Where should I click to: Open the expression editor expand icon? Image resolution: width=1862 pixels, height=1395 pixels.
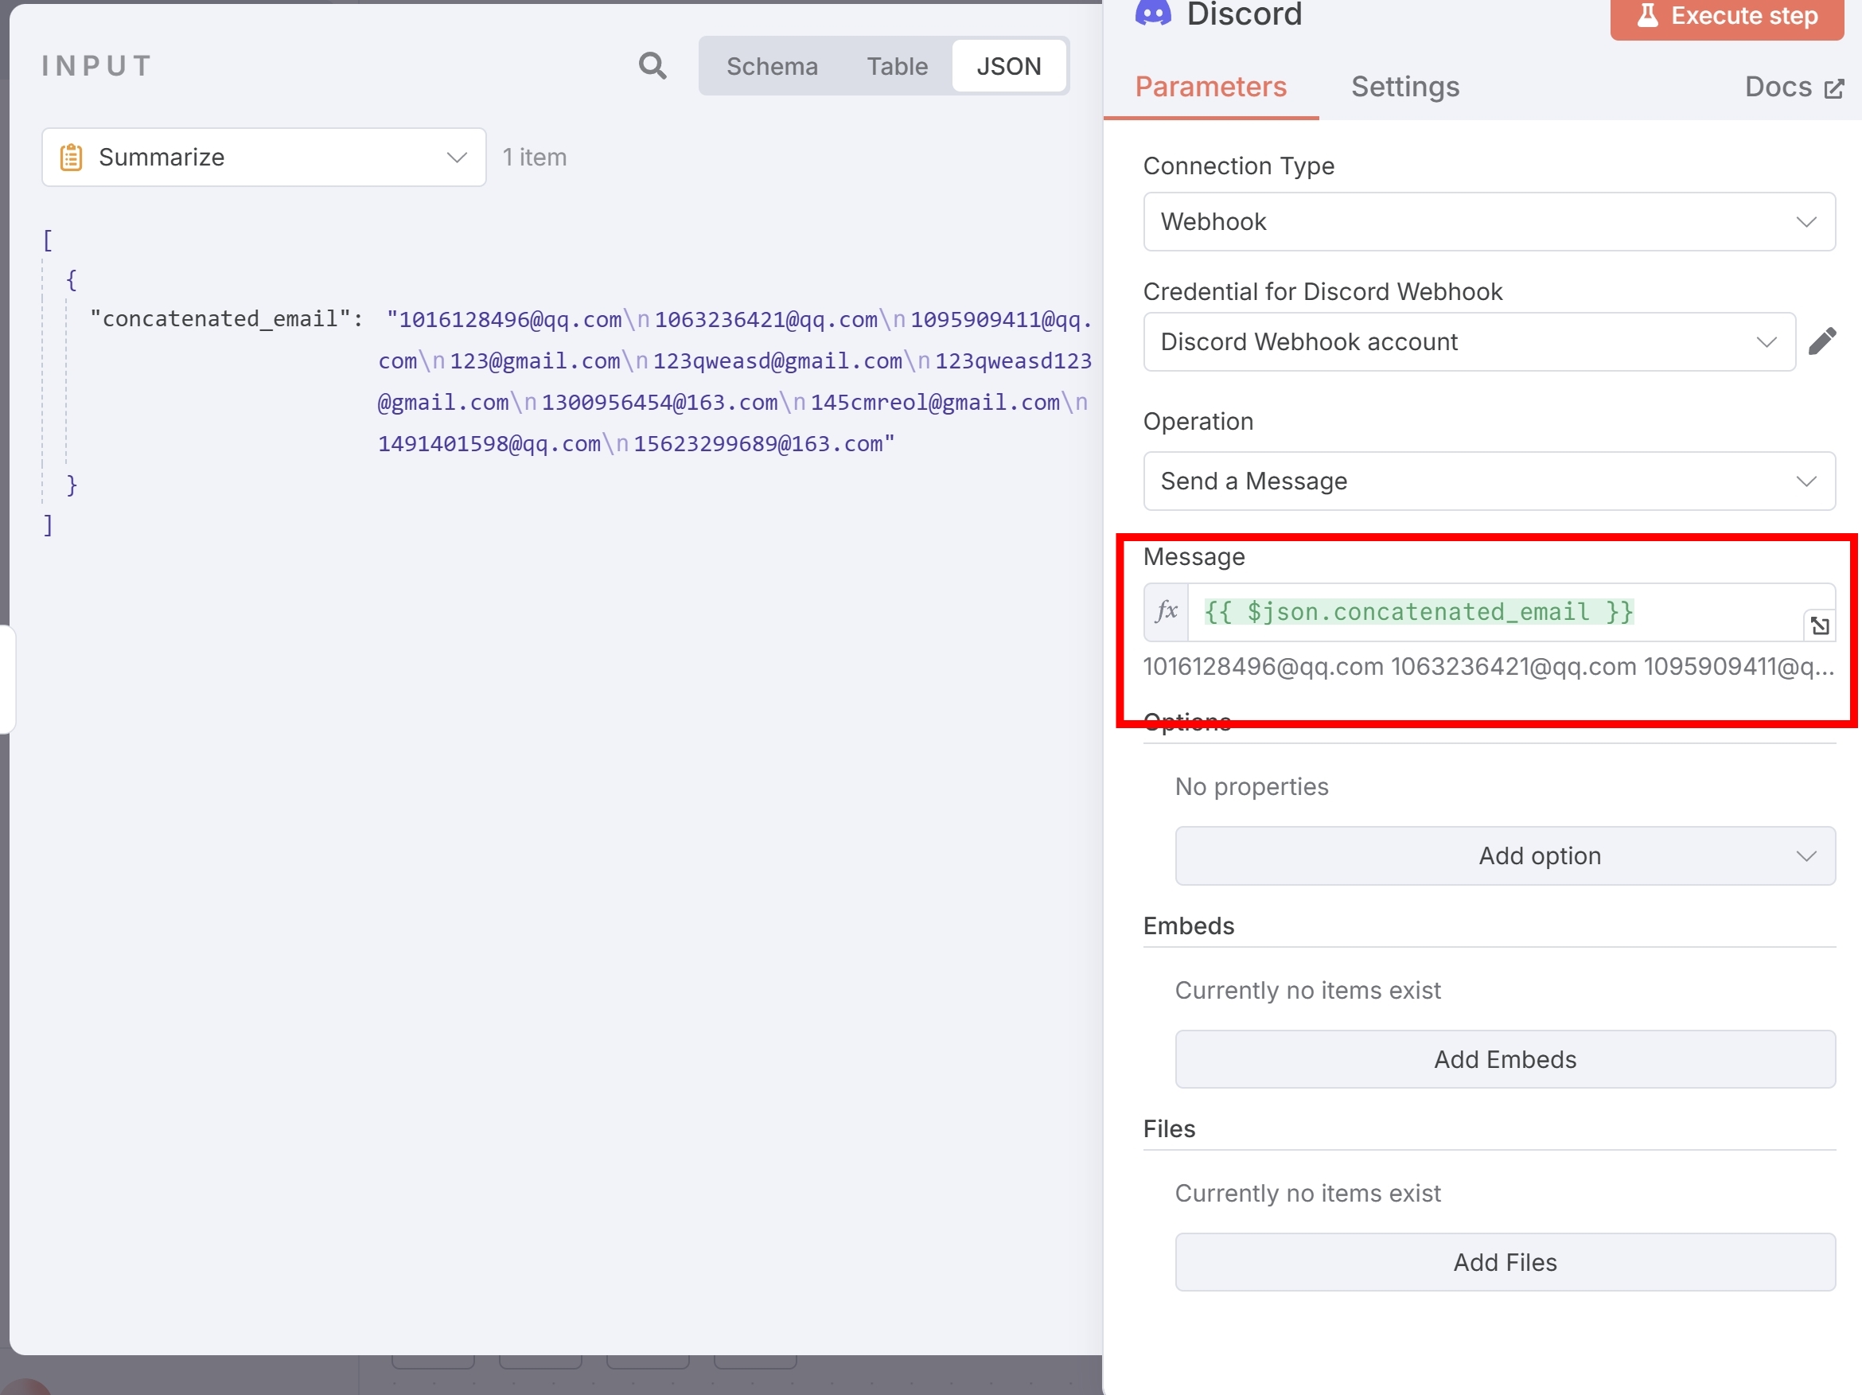click(x=1819, y=625)
